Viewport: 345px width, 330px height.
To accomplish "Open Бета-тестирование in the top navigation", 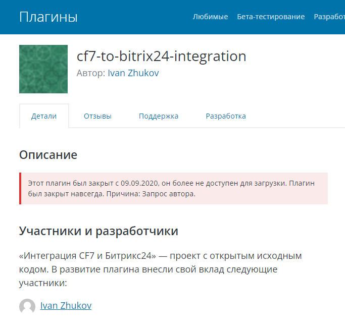I will 271,17.
